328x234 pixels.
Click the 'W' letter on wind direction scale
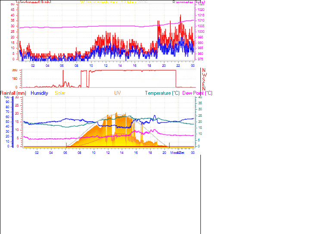coord(204,75)
